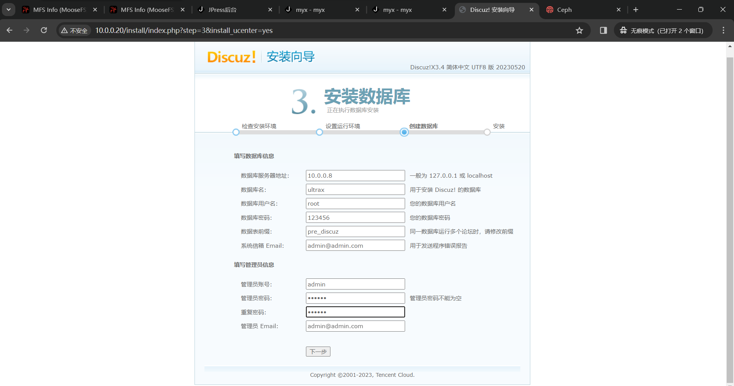Image resolution: width=734 pixels, height=386 pixels.
Task: Focus the 系统信箱 Email field
Action: 355,245
